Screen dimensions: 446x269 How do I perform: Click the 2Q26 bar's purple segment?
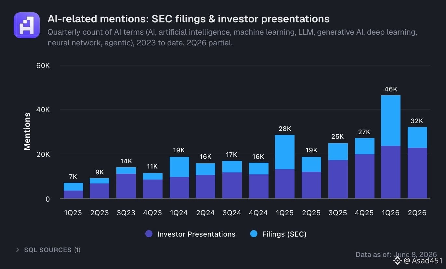click(417, 173)
